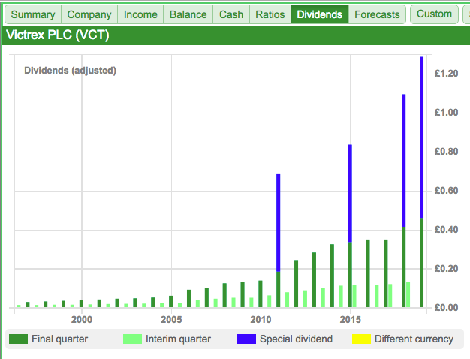
Task: View the Ratios tab
Action: (270, 14)
